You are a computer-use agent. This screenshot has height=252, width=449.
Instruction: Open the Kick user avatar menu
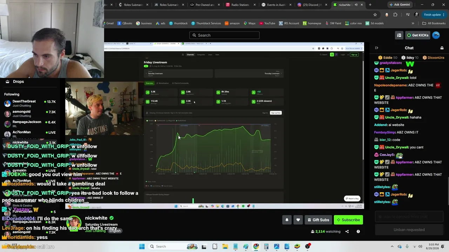[x=436, y=35]
